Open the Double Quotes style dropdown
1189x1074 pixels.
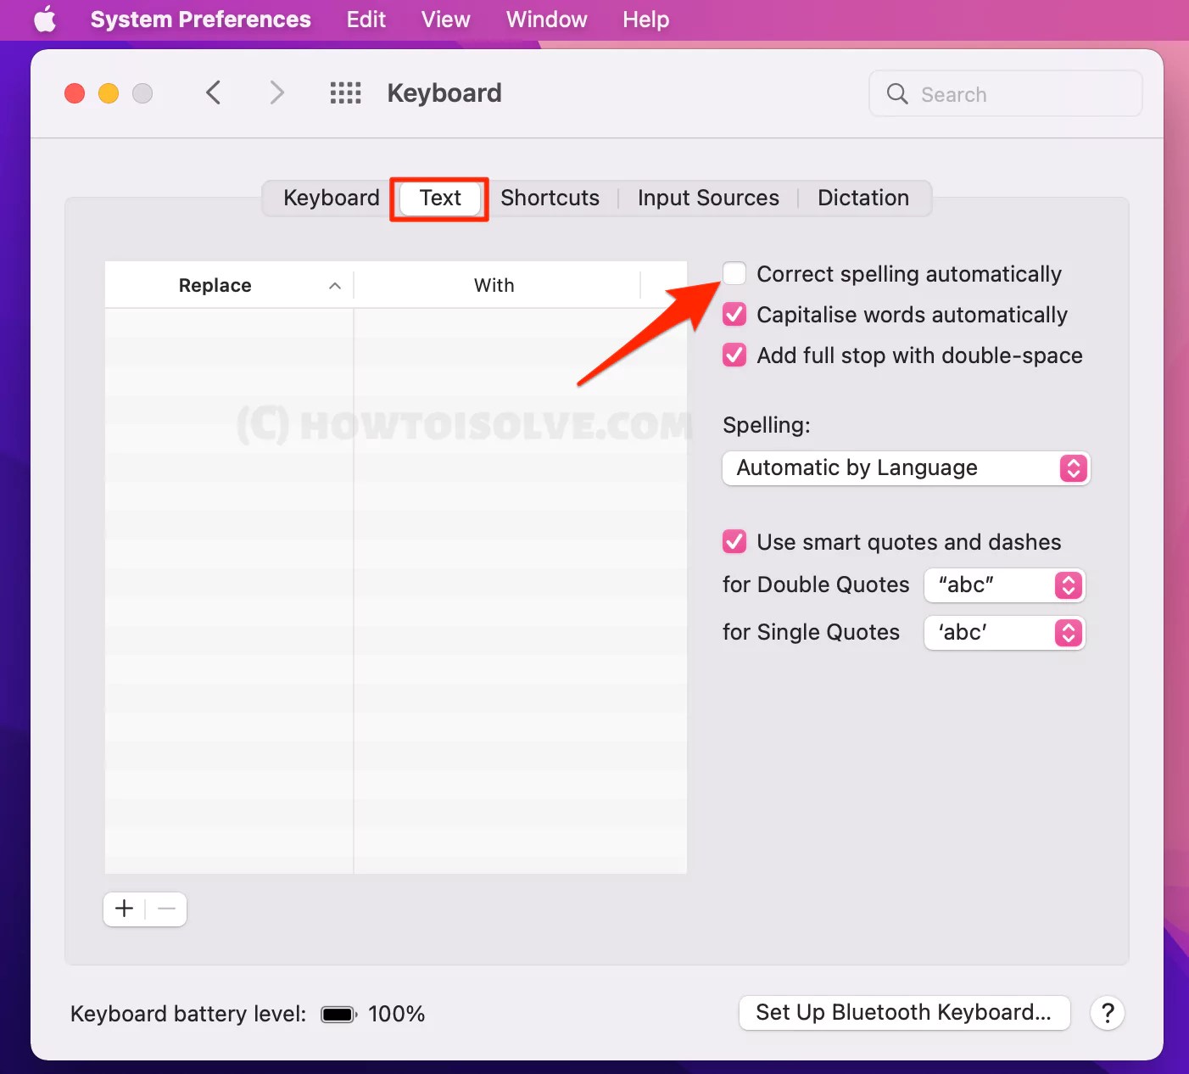pyautogui.click(x=1004, y=585)
